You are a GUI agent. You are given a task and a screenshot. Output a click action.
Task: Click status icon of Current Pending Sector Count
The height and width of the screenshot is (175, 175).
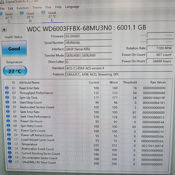10,153
